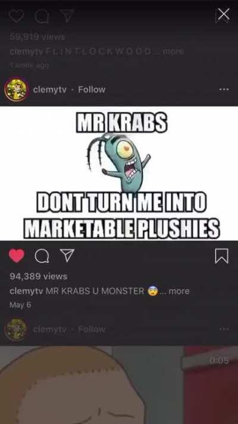The height and width of the screenshot is (424, 238).
Task: Follow clemytv from the Plankton post header
Action: click(92, 89)
